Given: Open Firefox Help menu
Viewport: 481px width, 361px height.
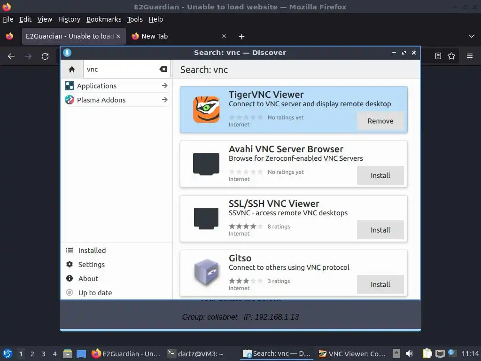Looking at the screenshot, I should click(x=155, y=19).
